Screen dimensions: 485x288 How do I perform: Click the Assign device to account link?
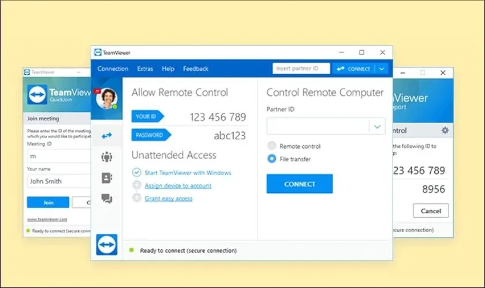tap(178, 185)
